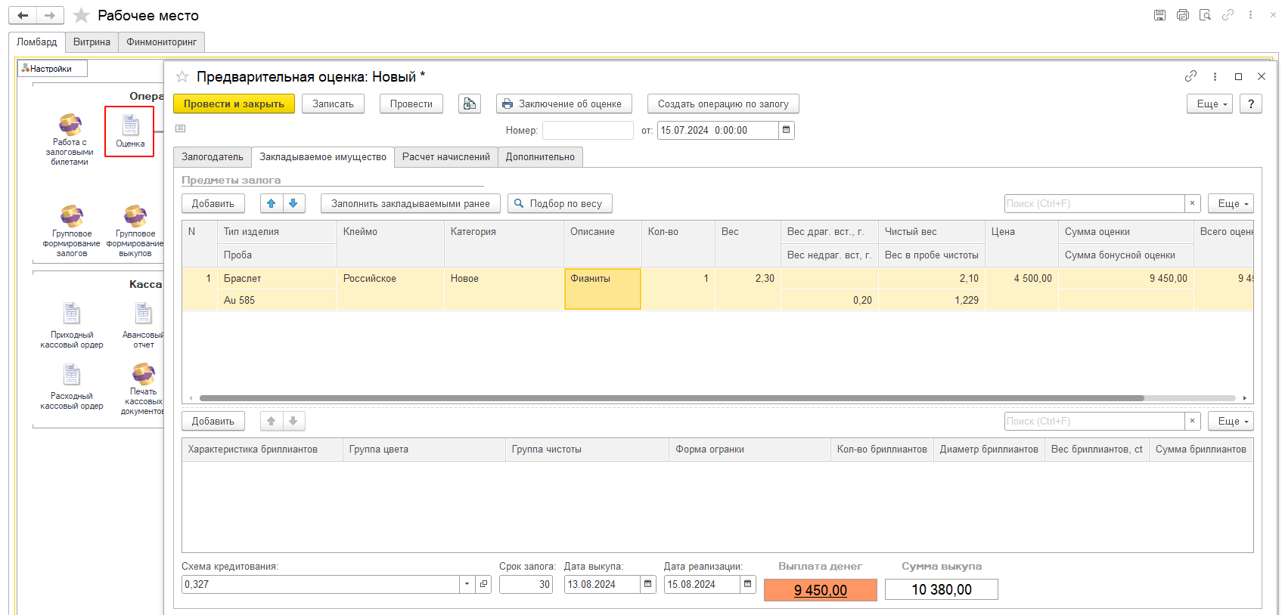
Task: Open Расходный кассовый ордер
Action: click(x=72, y=387)
